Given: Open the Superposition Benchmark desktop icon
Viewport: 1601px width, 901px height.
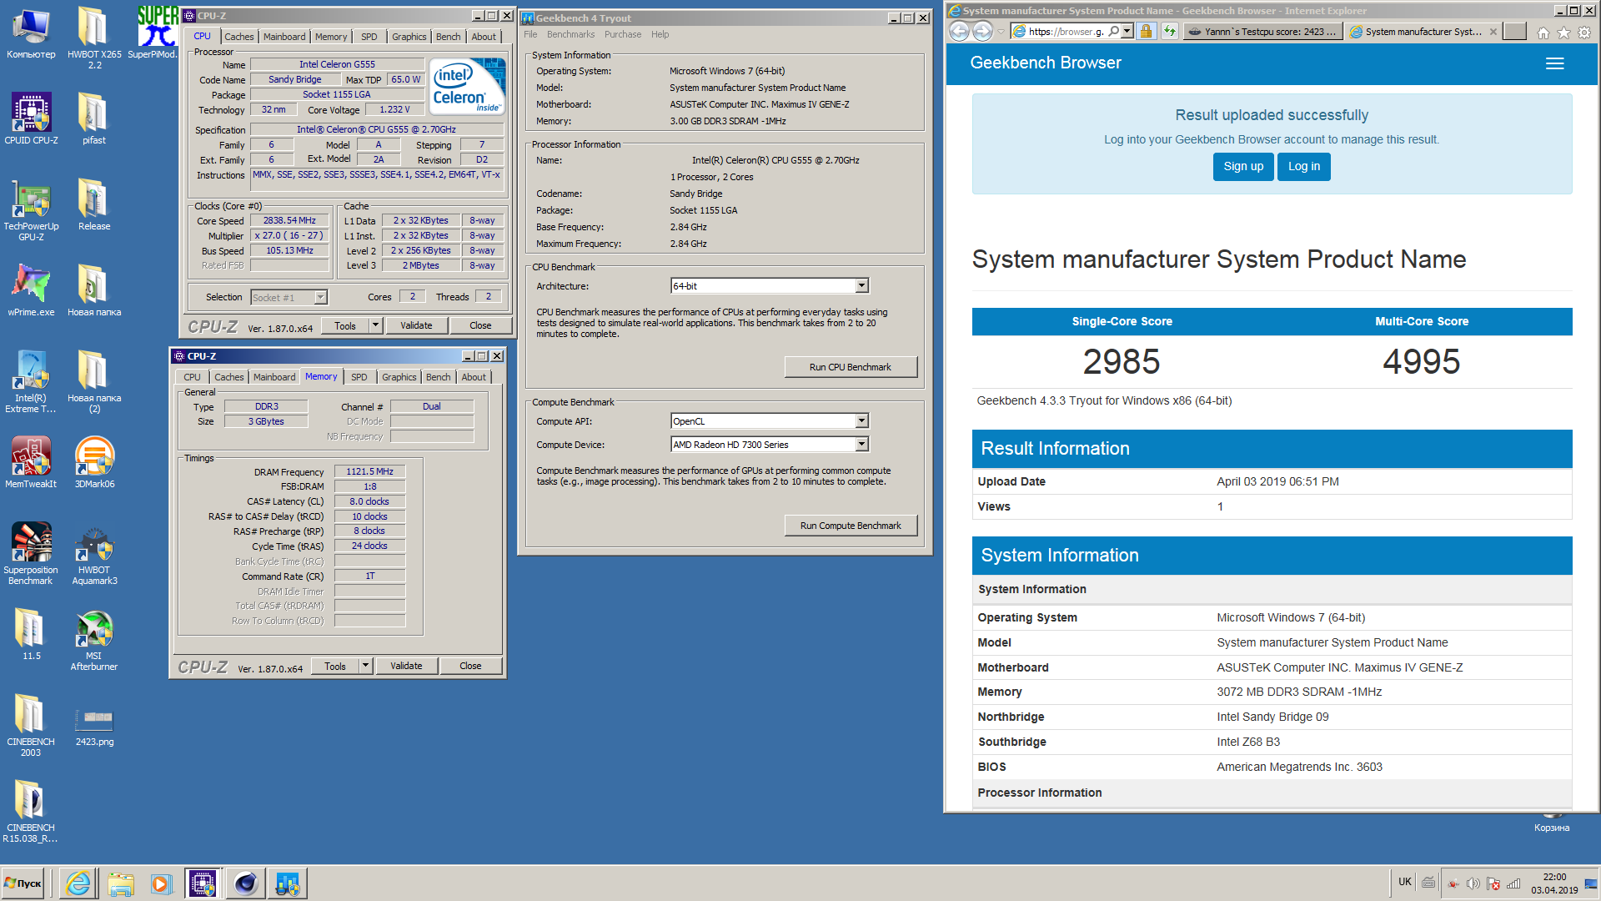Looking at the screenshot, I should point(31,553).
